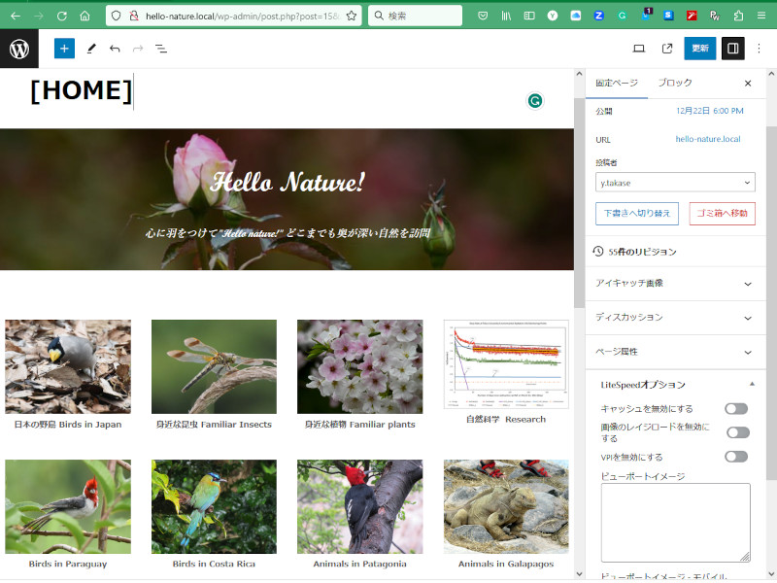Open the author dropdown y.takase
The height and width of the screenshot is (583, 777).
(x=675, y=183)
